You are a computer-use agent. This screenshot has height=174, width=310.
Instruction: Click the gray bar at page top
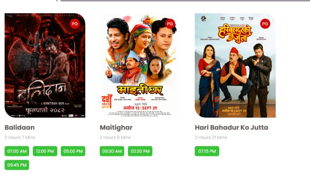tap(185, 0)
